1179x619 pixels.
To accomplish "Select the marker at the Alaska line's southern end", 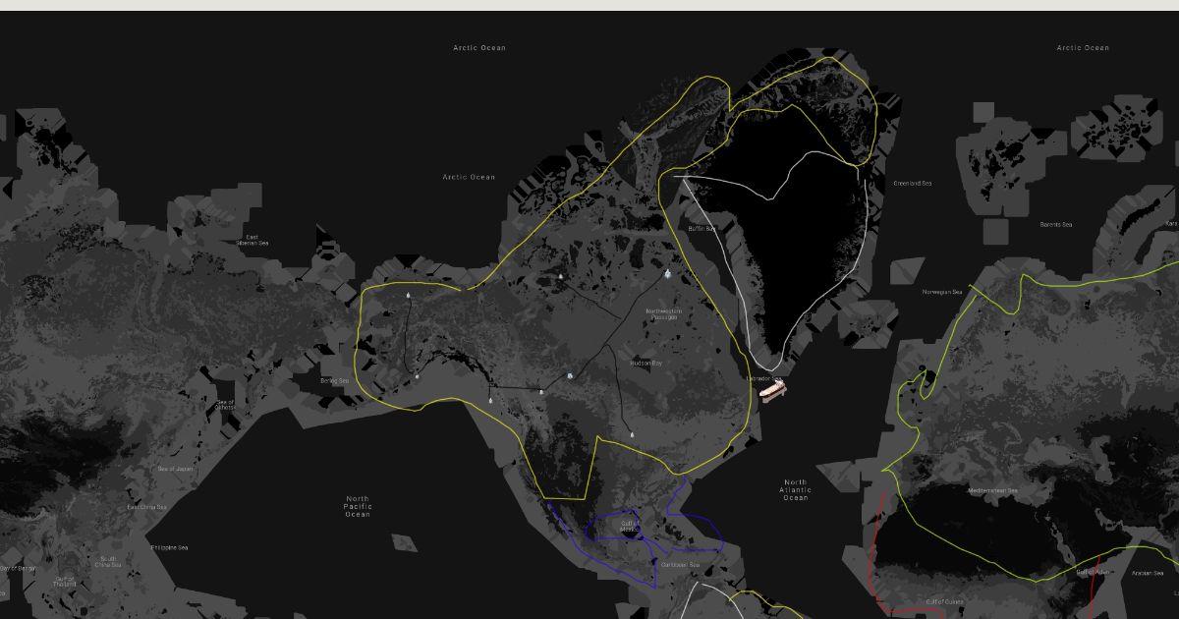I will pos(417,376).
